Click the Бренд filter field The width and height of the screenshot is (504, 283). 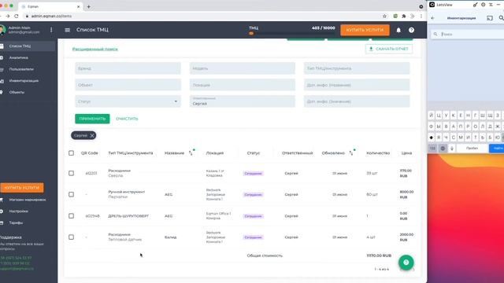[128, 68]
